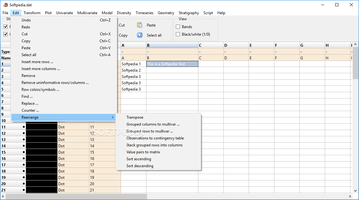The width and height of the screenshot is (359, 200).
Task: Open the Plot menu
Action: point(48,13)
